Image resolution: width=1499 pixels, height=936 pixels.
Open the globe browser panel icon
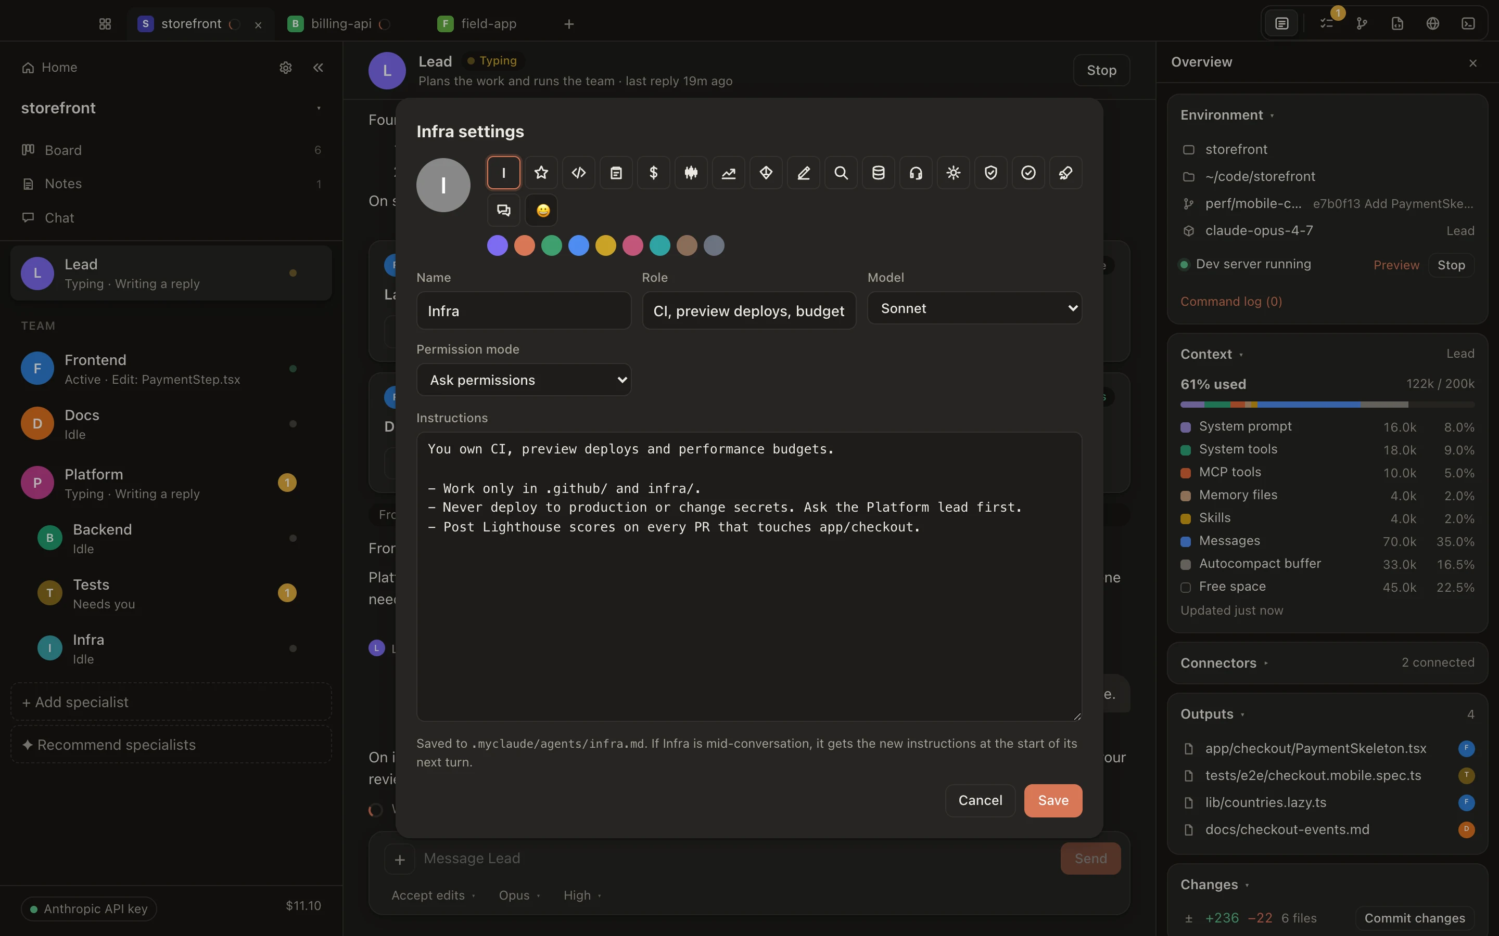pos(1433,23)
